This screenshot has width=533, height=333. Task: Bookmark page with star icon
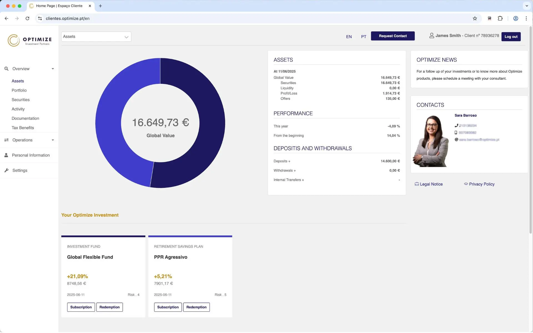[475, 18]
